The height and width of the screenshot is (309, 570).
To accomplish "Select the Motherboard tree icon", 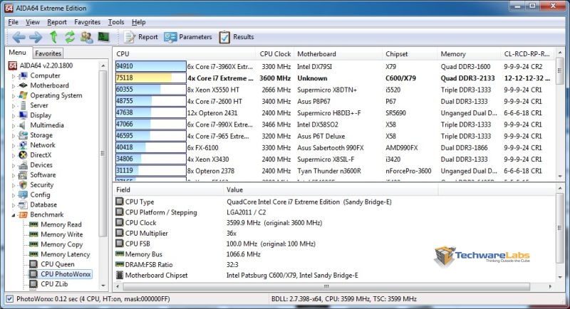I will tap(23, 85).
